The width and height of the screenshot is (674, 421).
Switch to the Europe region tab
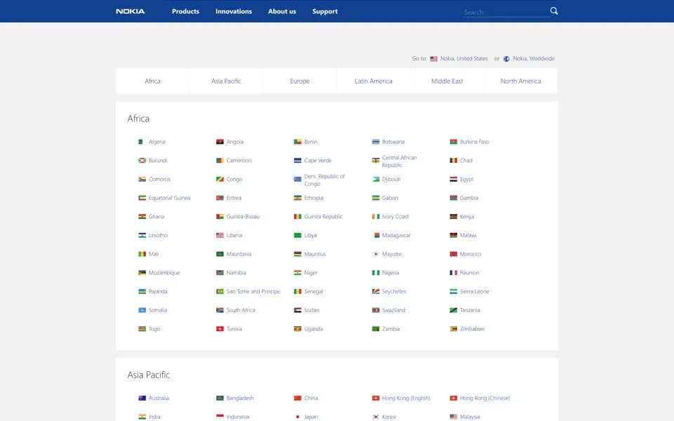(x=300, y=81)
